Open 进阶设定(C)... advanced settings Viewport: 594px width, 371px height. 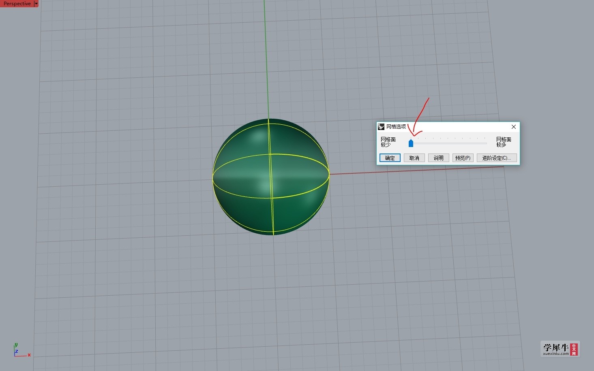497,158
